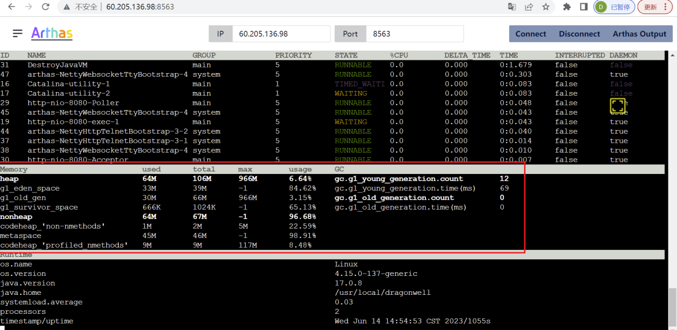677x330 pixels.
Task: Click the INTERRUPTED column header
Action: (580, 55)
